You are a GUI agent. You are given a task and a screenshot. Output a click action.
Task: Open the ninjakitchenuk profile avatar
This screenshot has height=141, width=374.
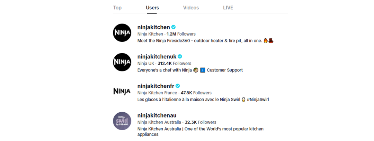tap(122, 62)
